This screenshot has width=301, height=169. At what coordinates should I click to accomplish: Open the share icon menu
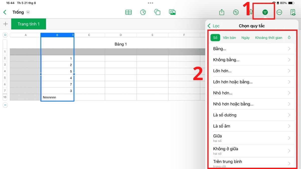click(221, 12)
